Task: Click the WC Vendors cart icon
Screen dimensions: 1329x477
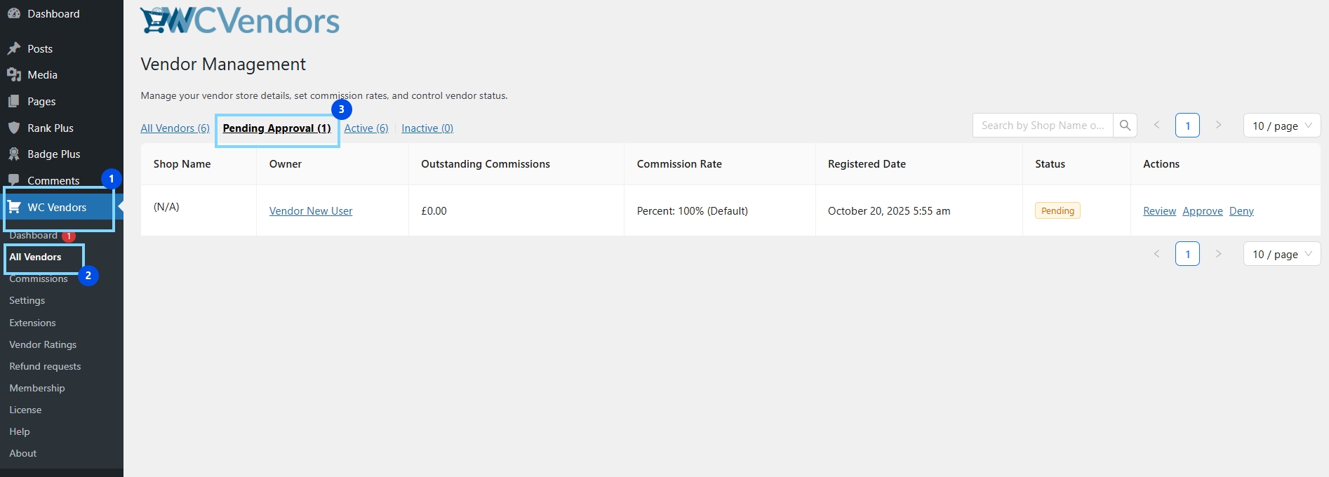Action: pos(14,207)
